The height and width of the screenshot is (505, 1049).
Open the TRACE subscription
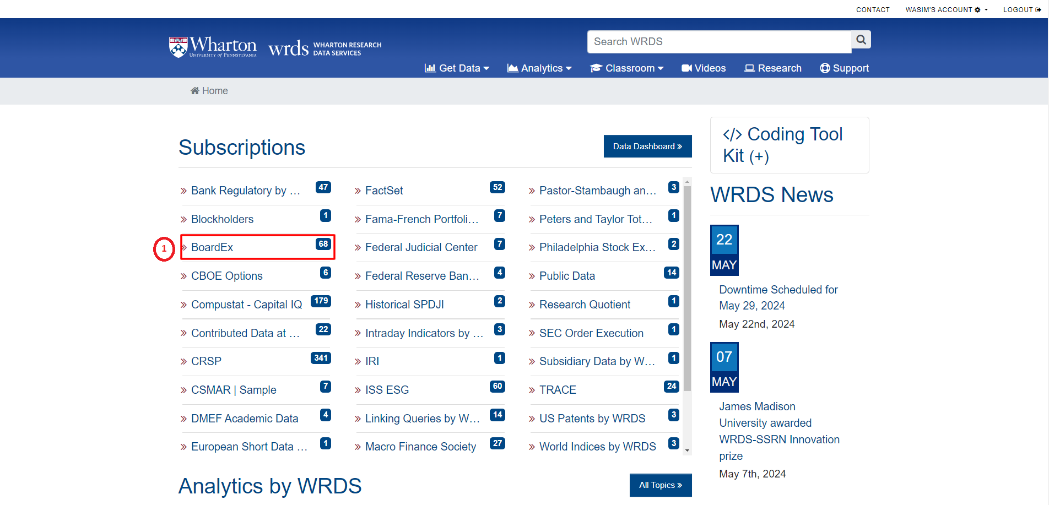pos(558,390)
